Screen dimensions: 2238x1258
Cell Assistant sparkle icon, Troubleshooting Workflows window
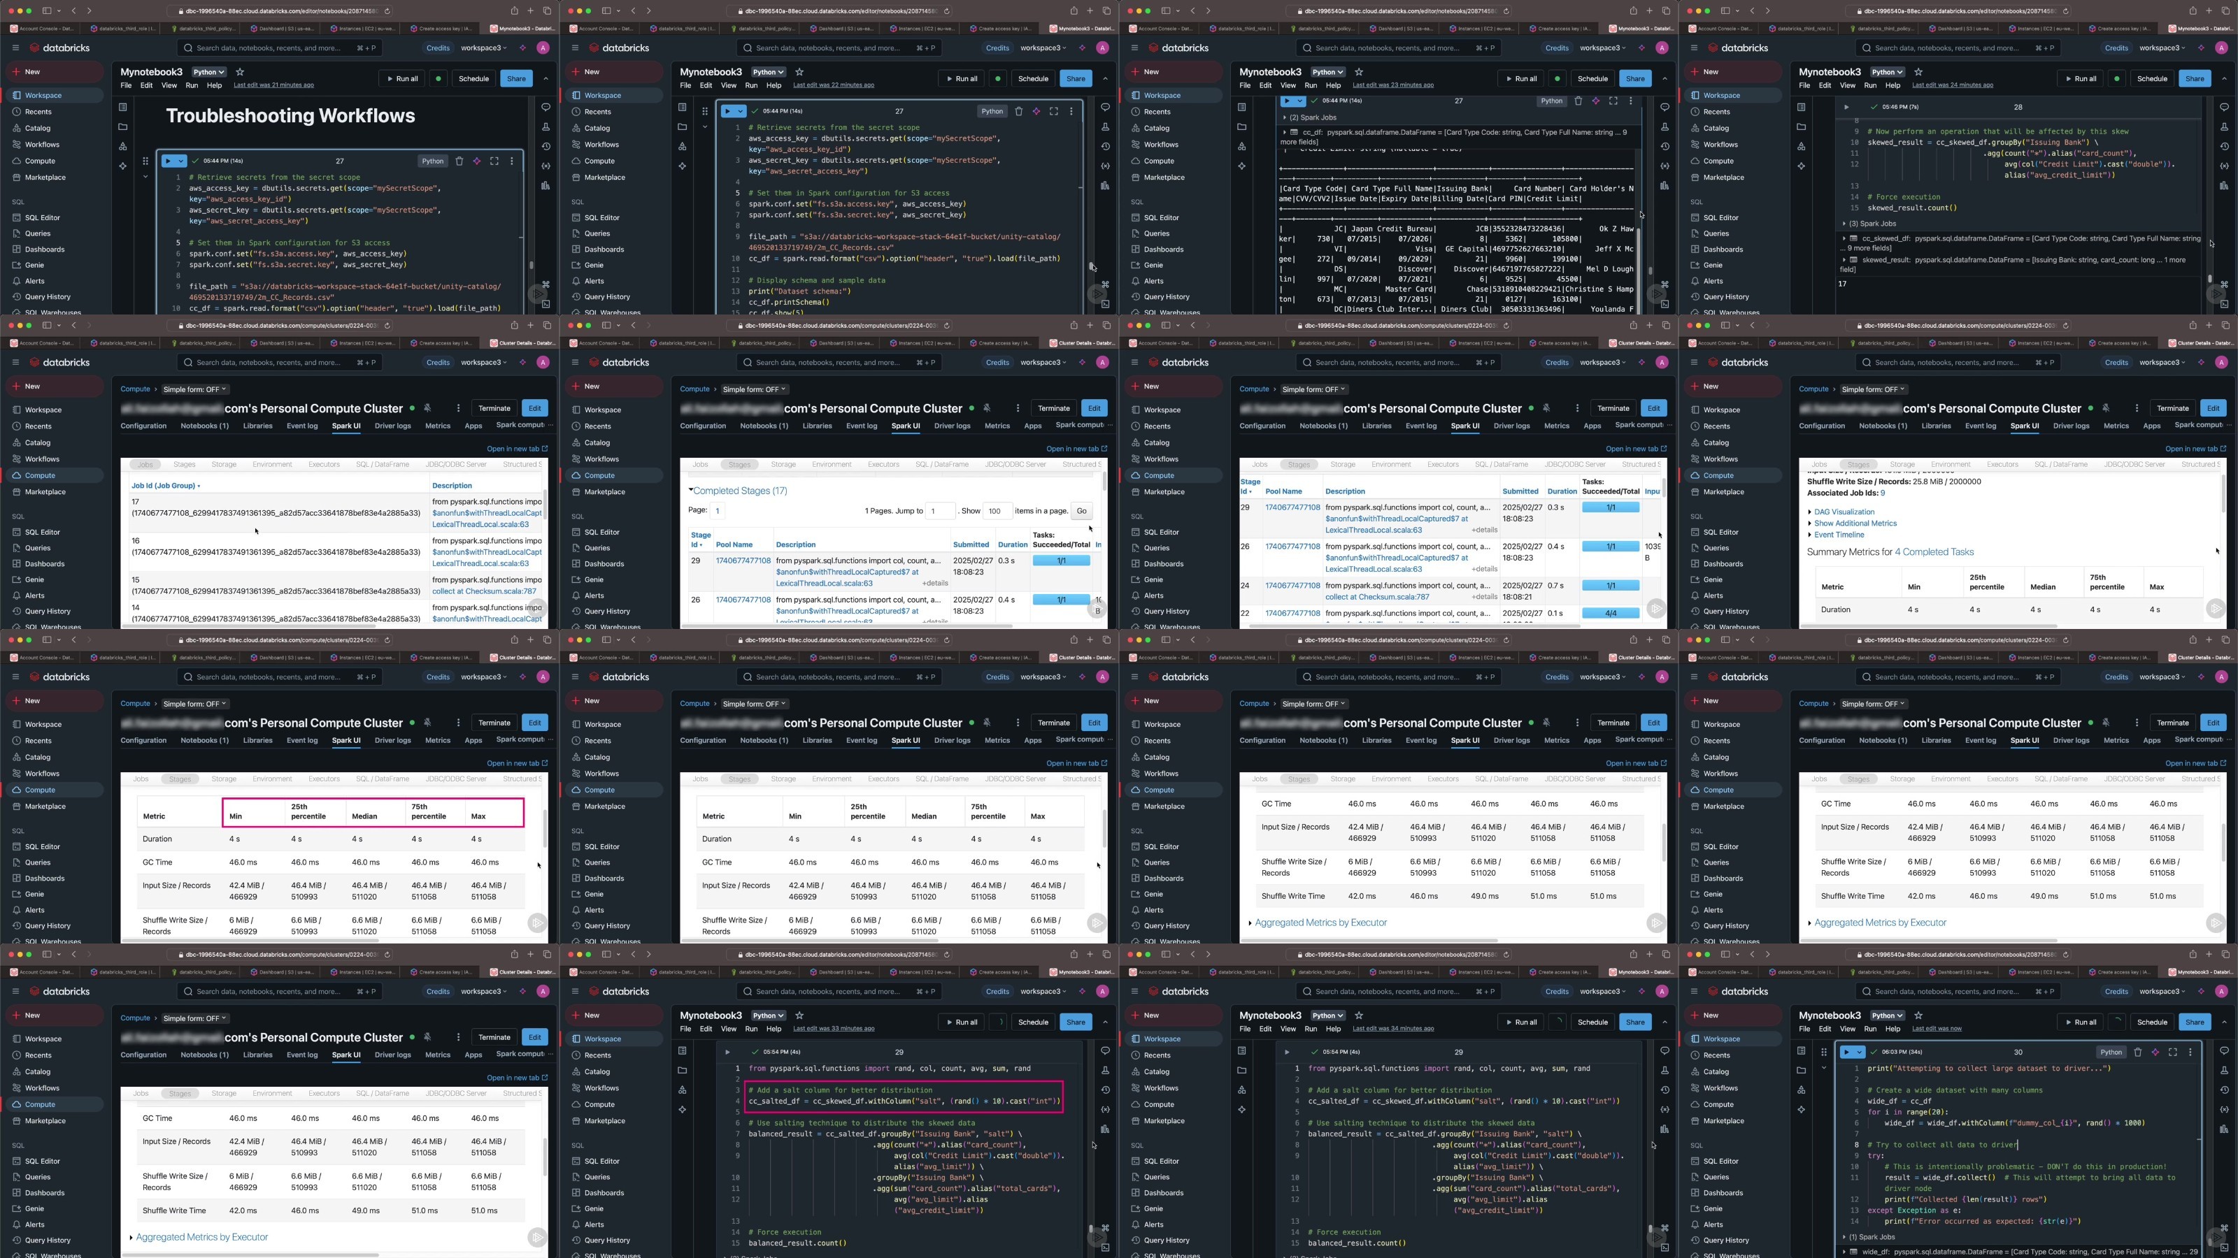click(477, 161)
